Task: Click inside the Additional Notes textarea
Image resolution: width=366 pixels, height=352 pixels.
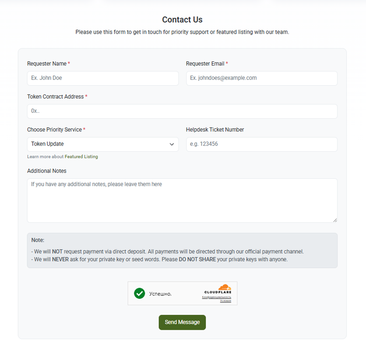Action: [182, 200]
